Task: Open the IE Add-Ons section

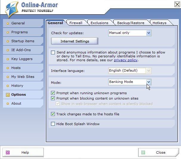Action: click(x=23, y=50)
